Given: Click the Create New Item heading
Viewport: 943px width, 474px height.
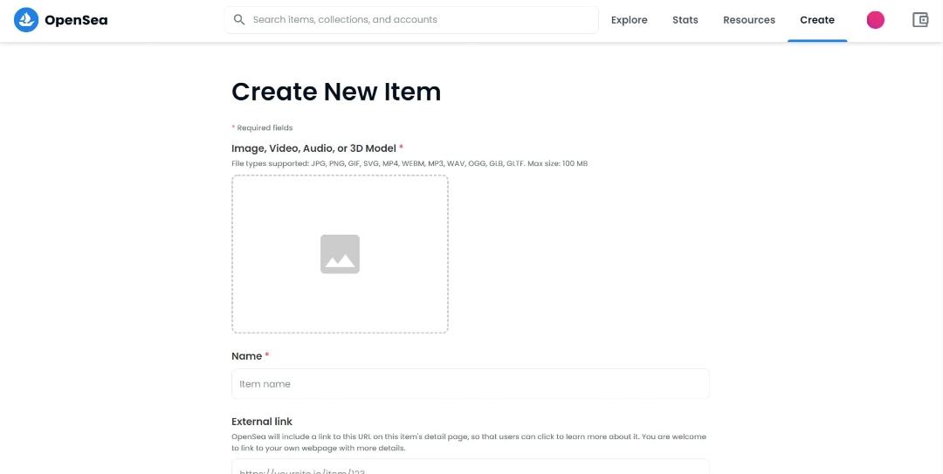Looking at the screenshot, I should [x=336, y=92].
